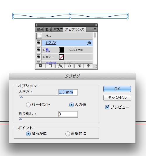Switch to the 整列 tab

click(x=40, y=30)
